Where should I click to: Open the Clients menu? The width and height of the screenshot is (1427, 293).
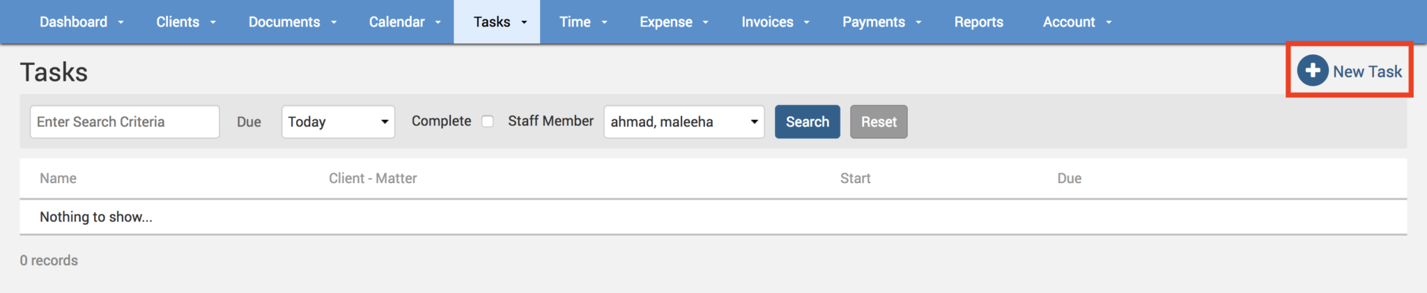click(185, 22)
